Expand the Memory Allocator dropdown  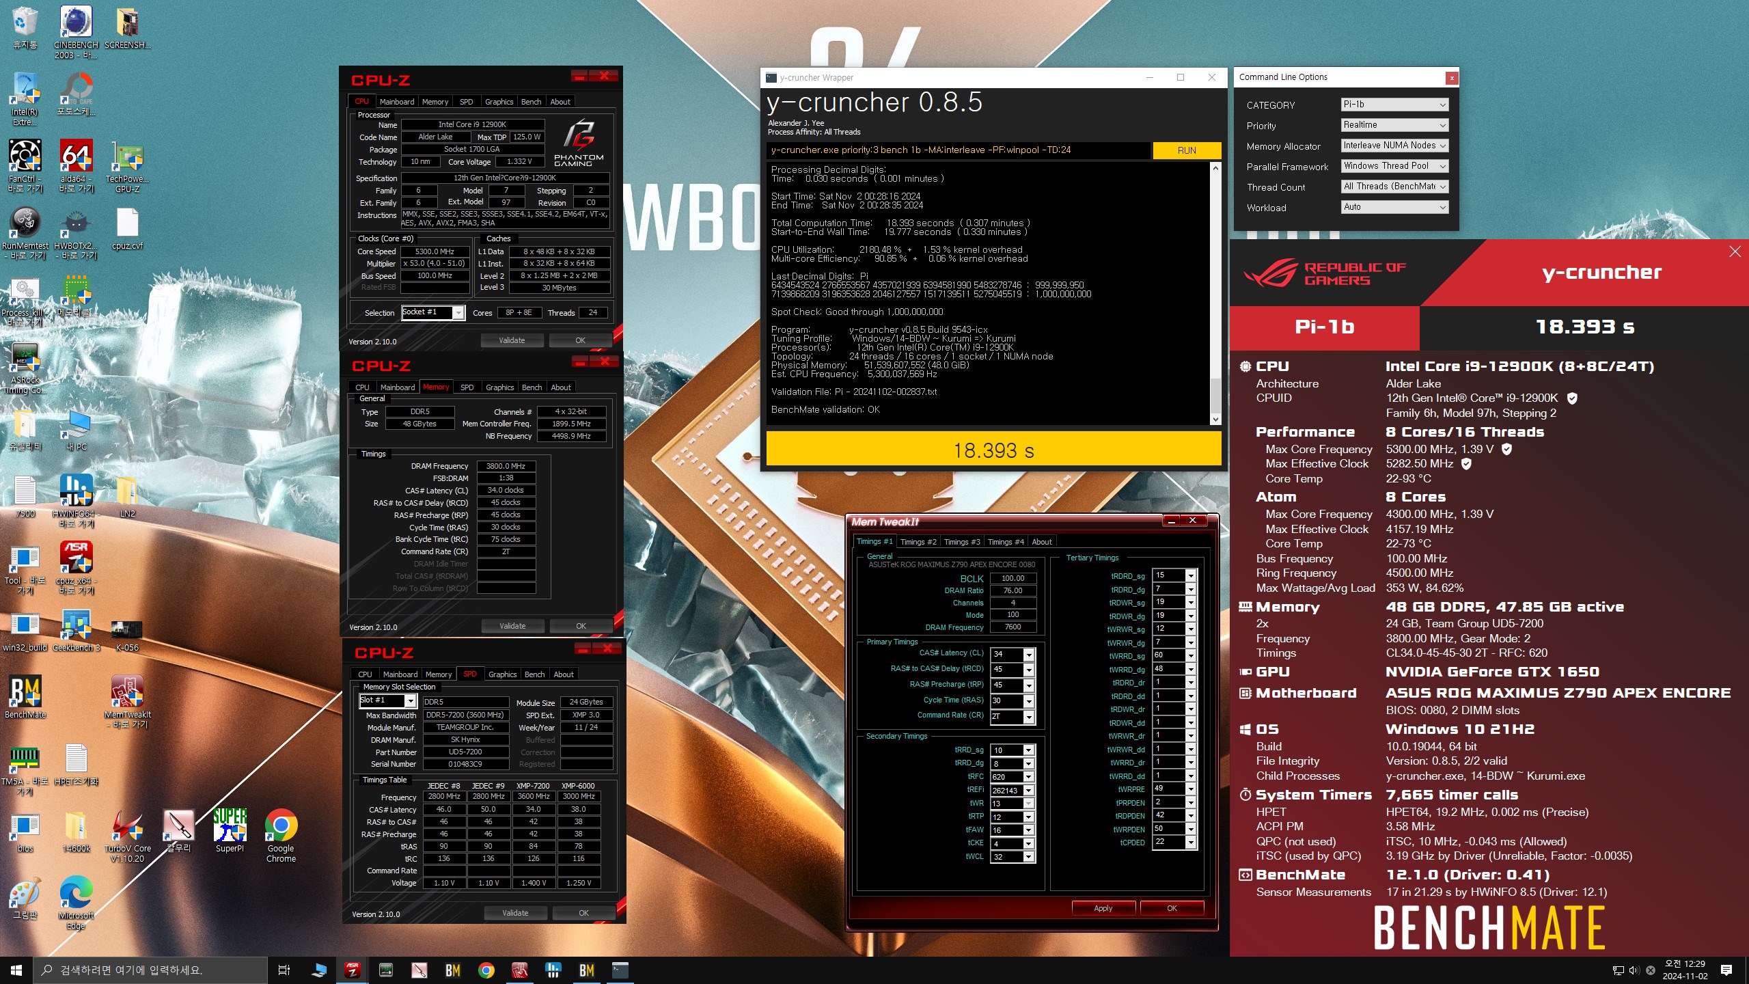pos(1394,146)
